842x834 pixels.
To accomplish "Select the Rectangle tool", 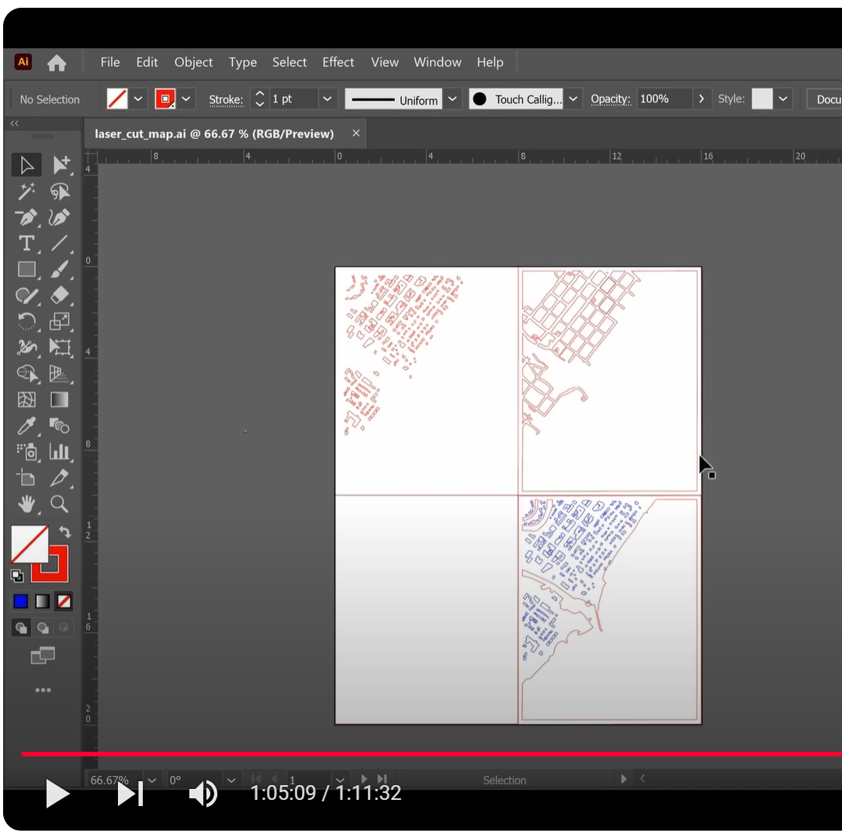I will point(27,269).
